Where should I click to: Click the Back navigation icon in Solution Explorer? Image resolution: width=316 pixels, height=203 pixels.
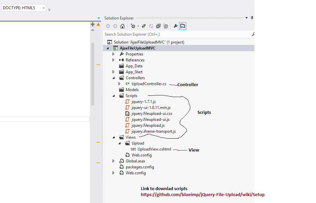[x=108, y=26]
